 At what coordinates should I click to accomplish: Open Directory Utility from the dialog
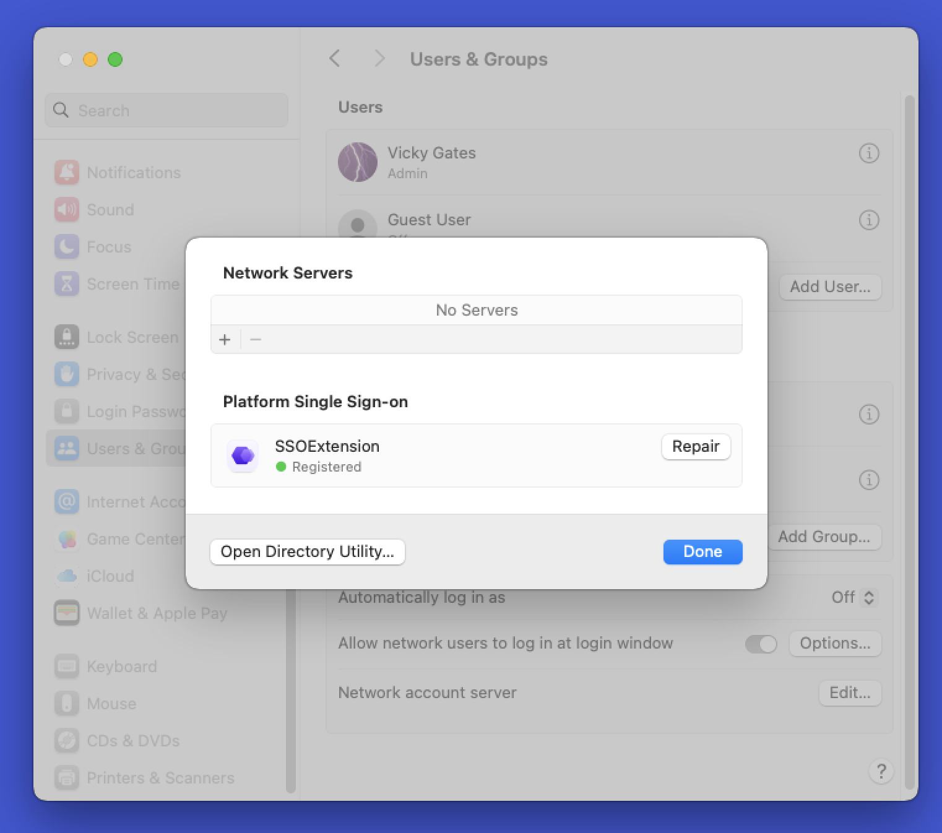click(308, 551)
